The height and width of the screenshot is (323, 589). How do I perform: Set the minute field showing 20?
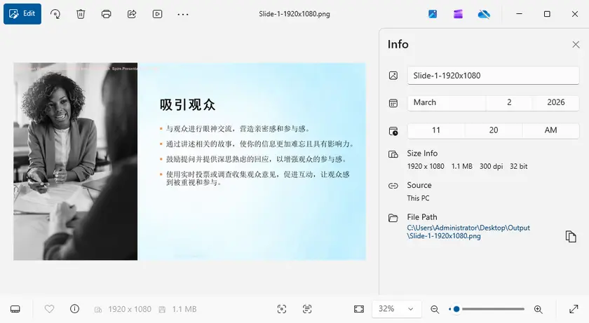tap(493, 130)
